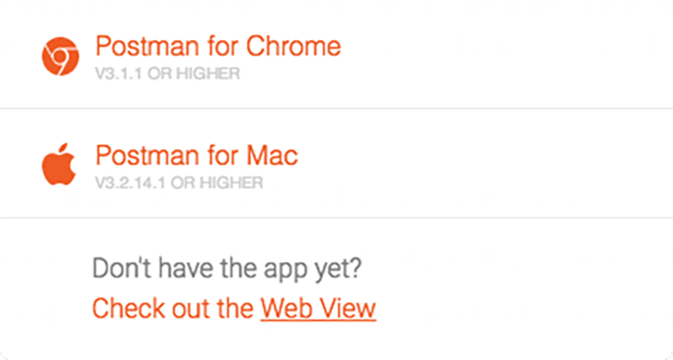
Task: Follow the Web View link
Action: coord(318,308)
